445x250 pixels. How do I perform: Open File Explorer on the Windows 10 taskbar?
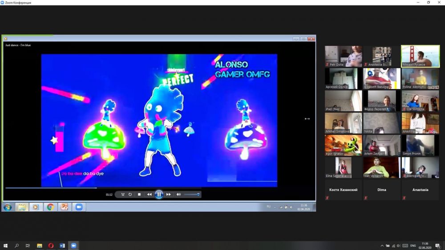40,246
